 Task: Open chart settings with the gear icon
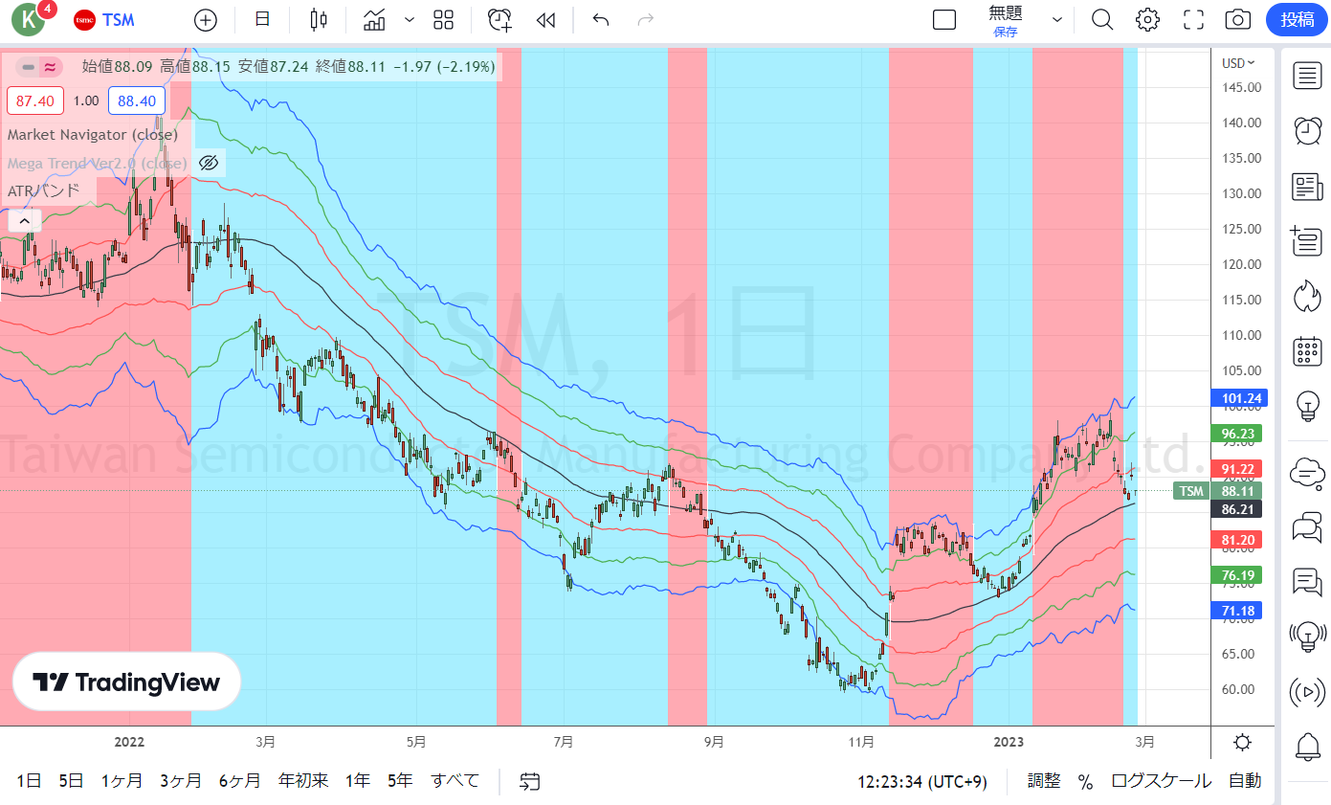point(1147,19)
